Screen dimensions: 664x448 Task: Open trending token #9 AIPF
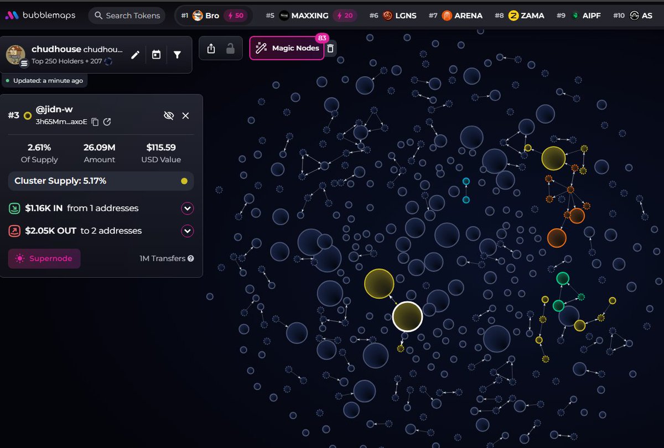[x=579, y=15]
